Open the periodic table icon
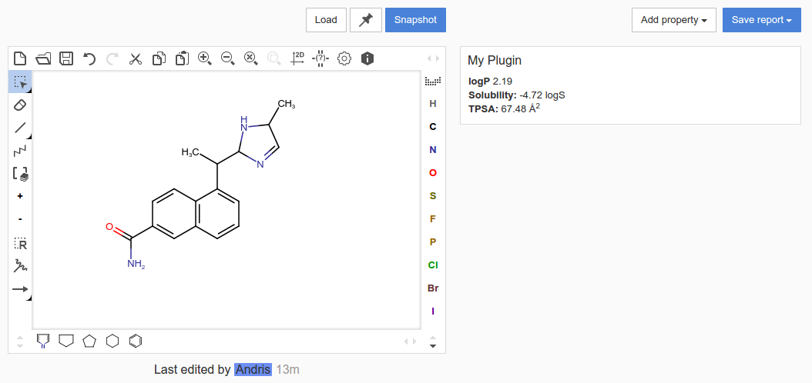 tap(433, 80)
